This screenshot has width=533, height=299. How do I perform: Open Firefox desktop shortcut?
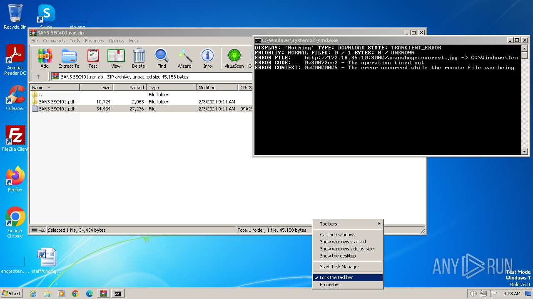(15, 179)
